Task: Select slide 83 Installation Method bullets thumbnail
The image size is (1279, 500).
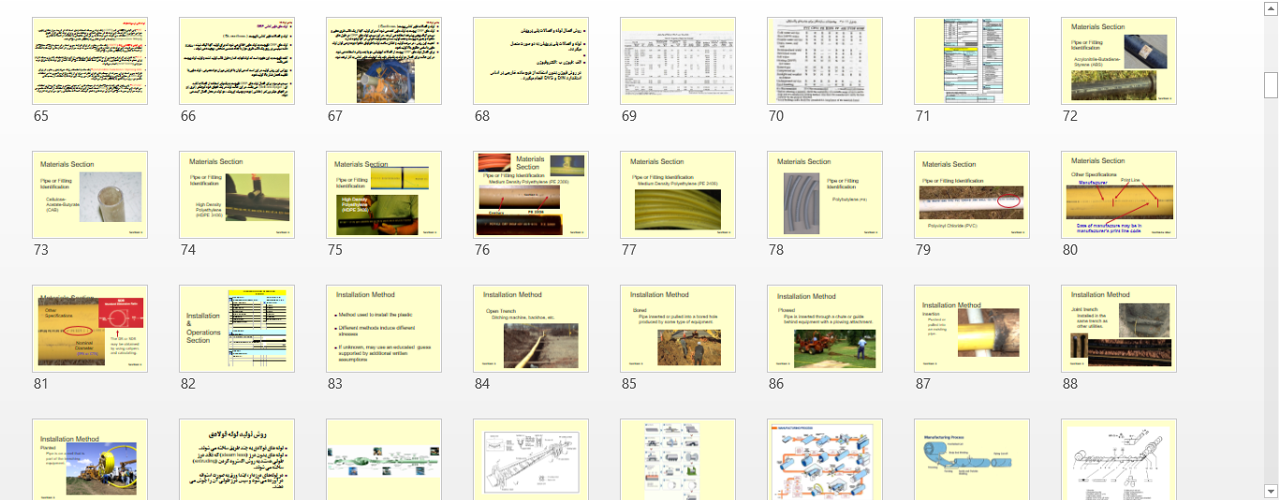Action: coord(384,329)
